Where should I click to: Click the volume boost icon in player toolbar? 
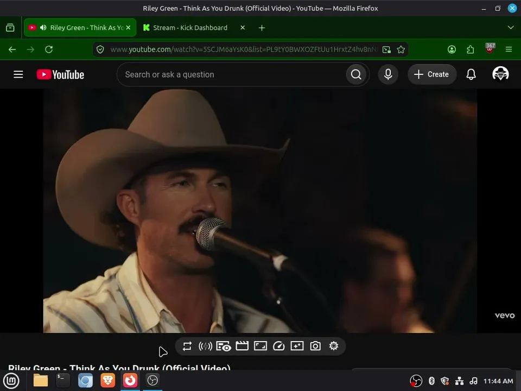(205, 346)
